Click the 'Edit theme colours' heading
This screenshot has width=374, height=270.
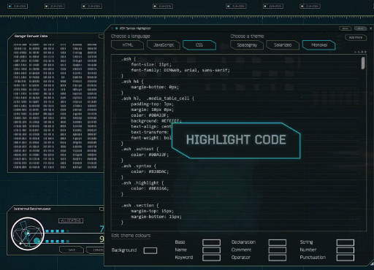tap(131, 236)
